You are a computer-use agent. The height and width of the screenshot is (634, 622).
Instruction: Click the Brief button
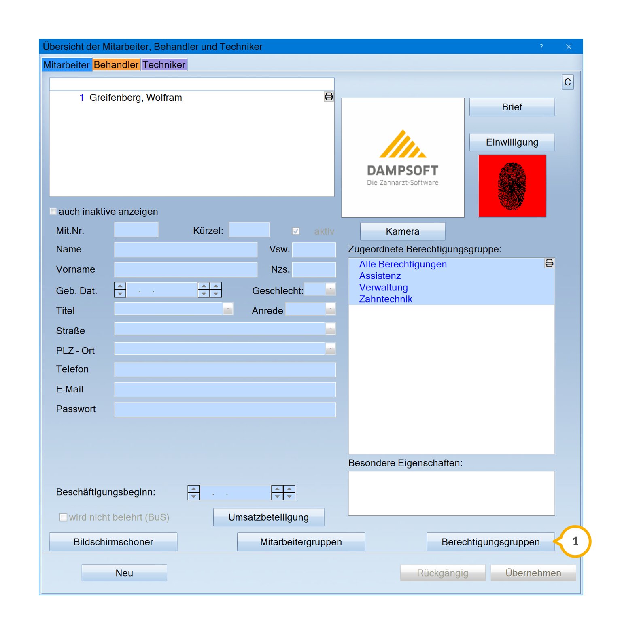[x=512, y=107]
